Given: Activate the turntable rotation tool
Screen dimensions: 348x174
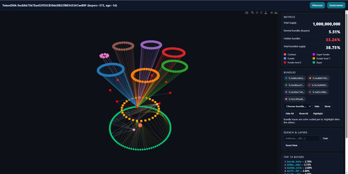Looking at the screenshot, I should [266, 13].
